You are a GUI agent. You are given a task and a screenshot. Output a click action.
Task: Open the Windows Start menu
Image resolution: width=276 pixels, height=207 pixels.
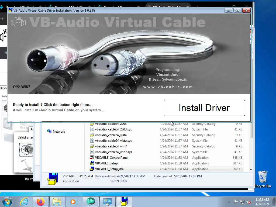coord(7,202)
